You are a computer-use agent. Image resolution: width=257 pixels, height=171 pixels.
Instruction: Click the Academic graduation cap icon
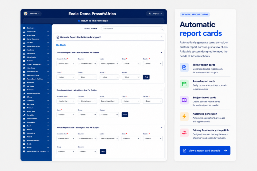point(24,50)
